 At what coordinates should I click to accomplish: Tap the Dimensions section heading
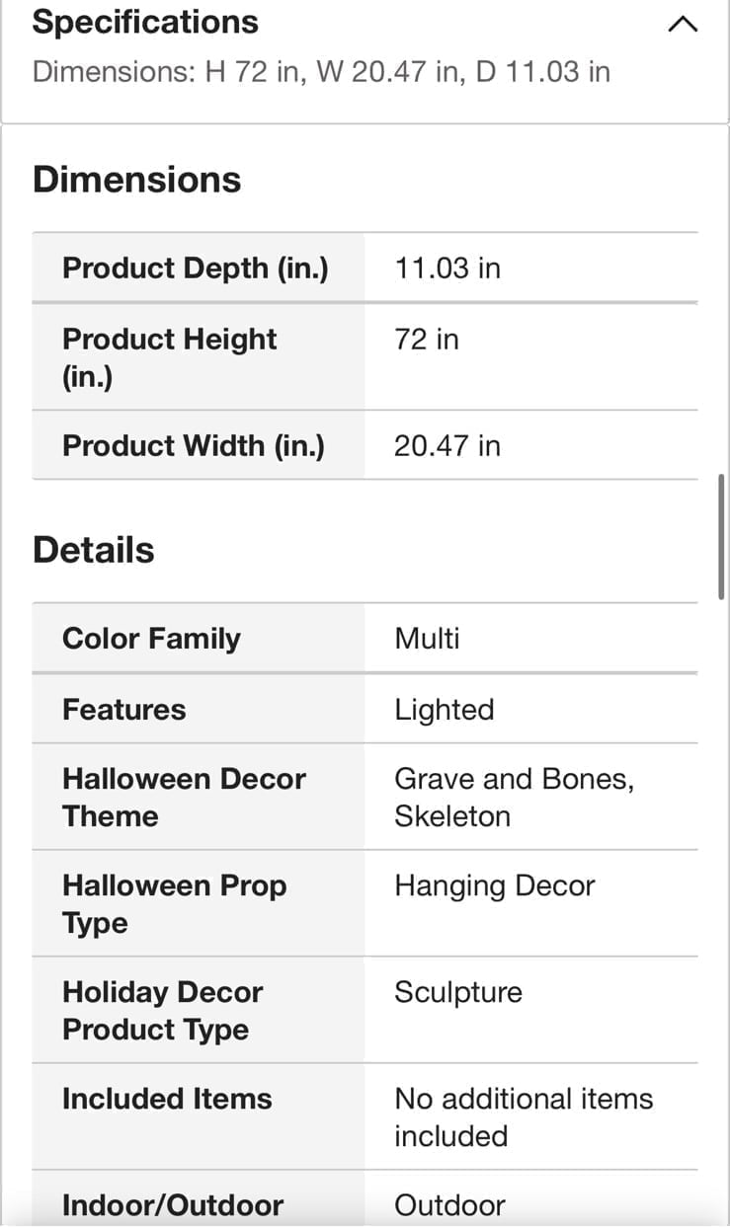(x=136, y=180)
